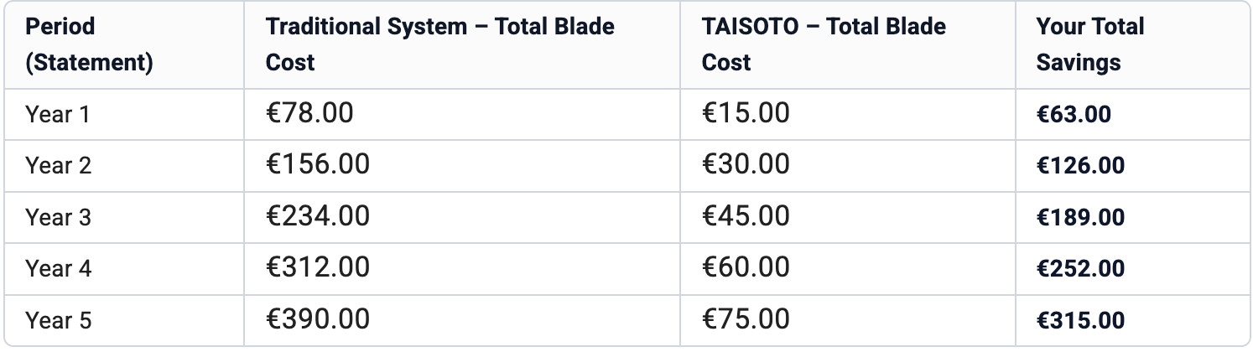Viewport: 1253px width, 352px height.
Task: Click the "Period (Statement)" column header
Action: [x=89, y=44]
